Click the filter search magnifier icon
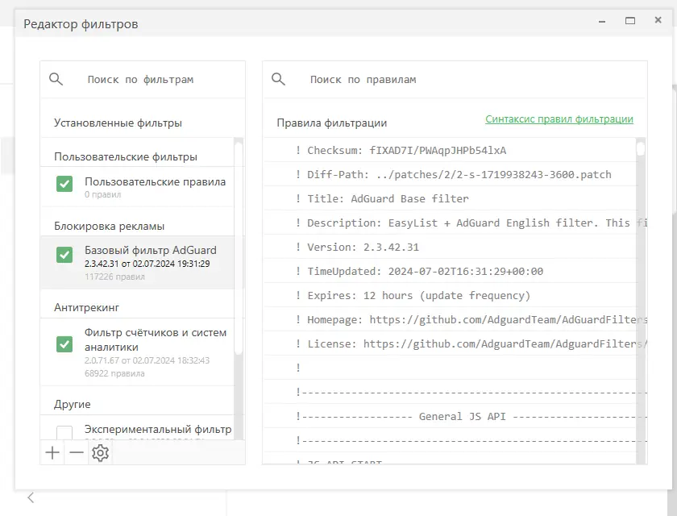 click(56, 79)
